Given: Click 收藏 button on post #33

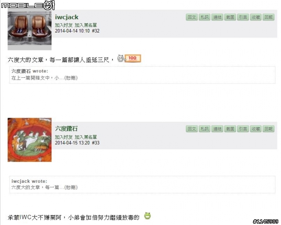Looking at the screenshot, I should pos(256,129).
